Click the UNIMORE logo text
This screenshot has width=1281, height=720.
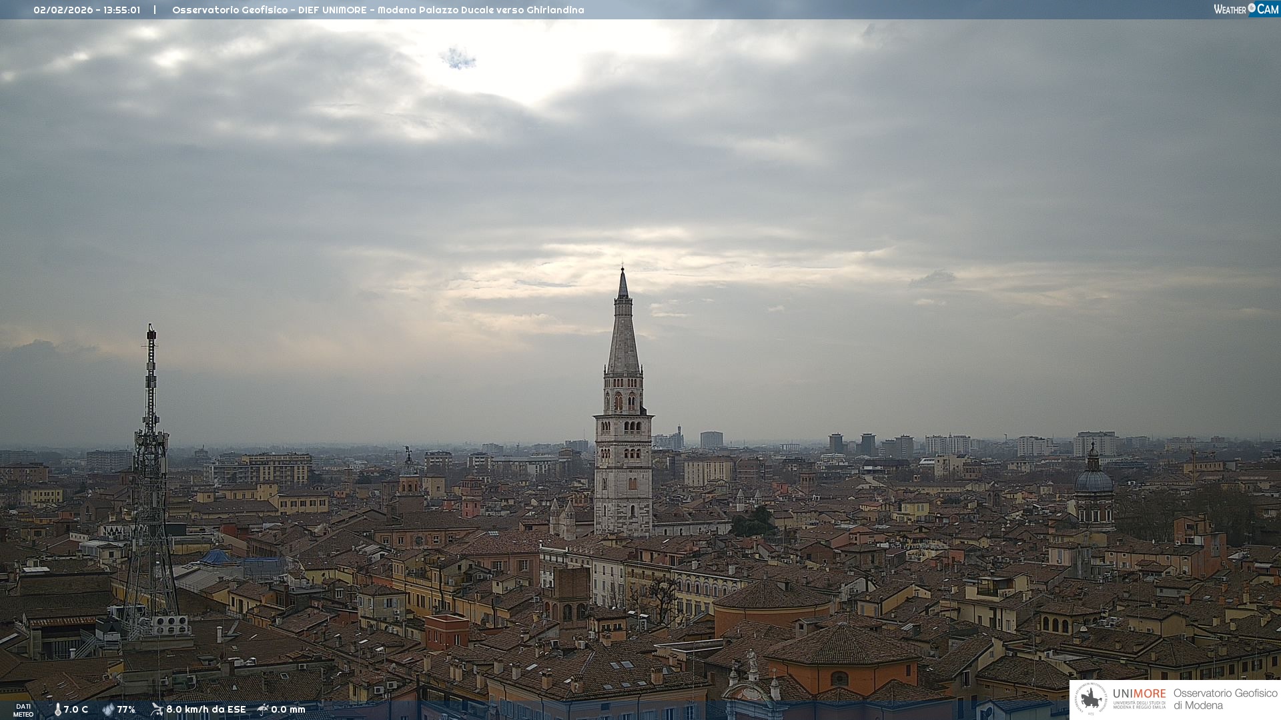click(x=1139, y=694)
